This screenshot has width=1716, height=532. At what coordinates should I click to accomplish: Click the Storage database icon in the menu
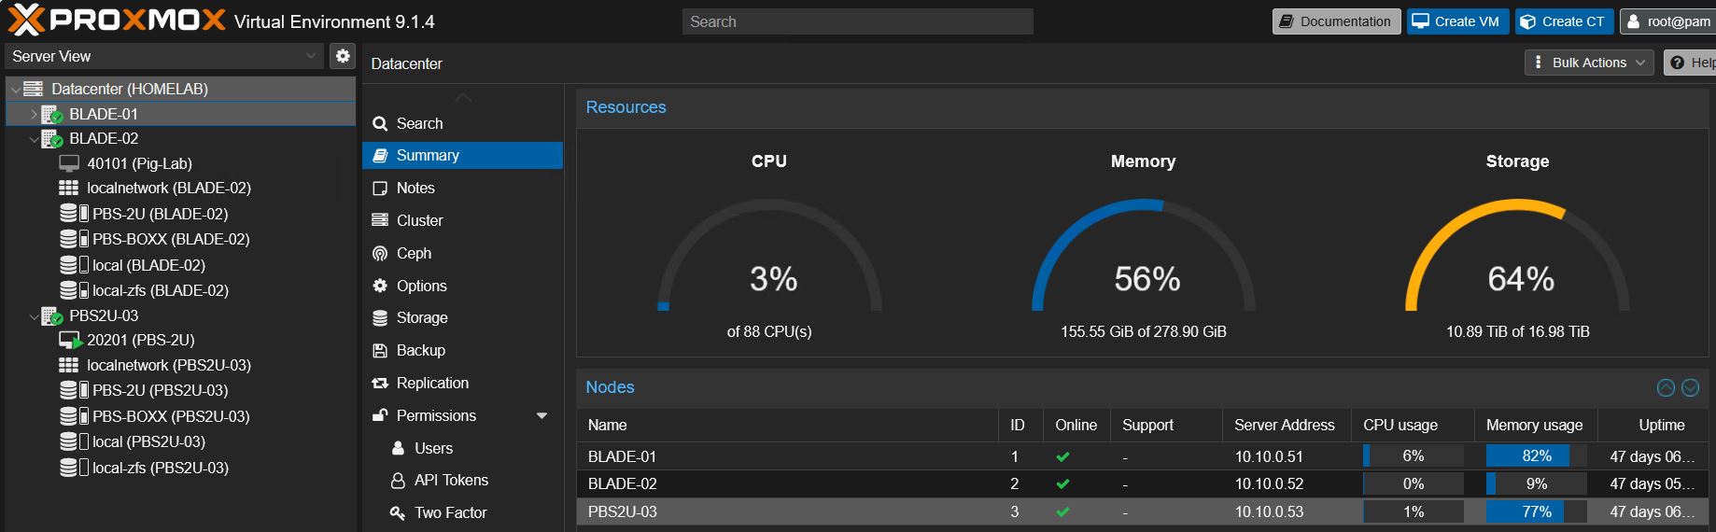(x=380, y=317)
